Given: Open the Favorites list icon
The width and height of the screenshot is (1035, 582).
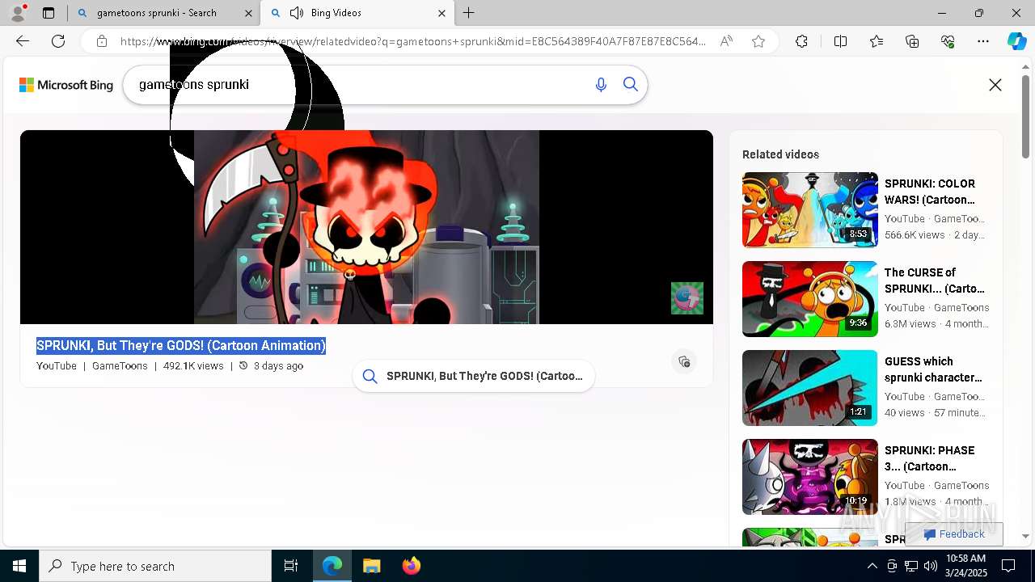Looking at the screenshot, I should coord(877,41).
